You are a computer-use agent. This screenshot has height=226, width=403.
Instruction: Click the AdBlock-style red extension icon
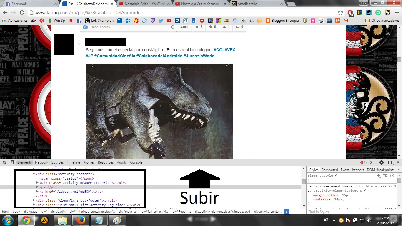tap(350, 12)
